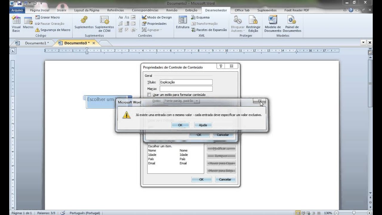Toggle Modo de Design
Image resolution: width=382 pixels, height=215 pixels.
(x=157, y=17)
